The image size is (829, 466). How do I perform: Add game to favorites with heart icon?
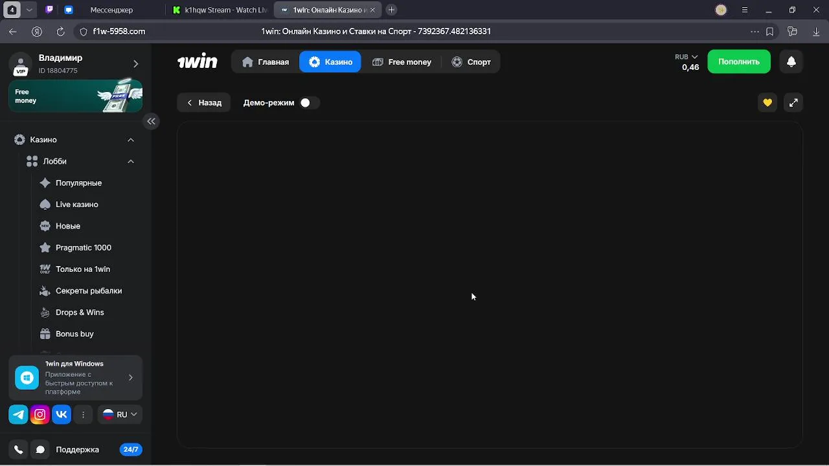pyautogui.click(x=767, y=102)
